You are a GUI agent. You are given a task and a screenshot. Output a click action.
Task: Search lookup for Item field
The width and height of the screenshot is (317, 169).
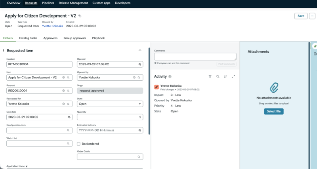click(68, 78)
